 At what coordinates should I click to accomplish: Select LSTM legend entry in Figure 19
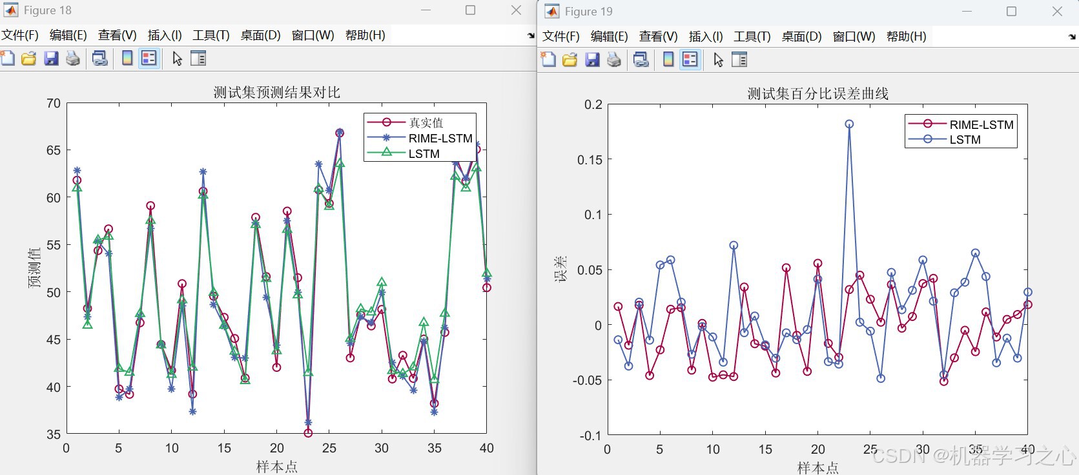click(x=965, y=139)
